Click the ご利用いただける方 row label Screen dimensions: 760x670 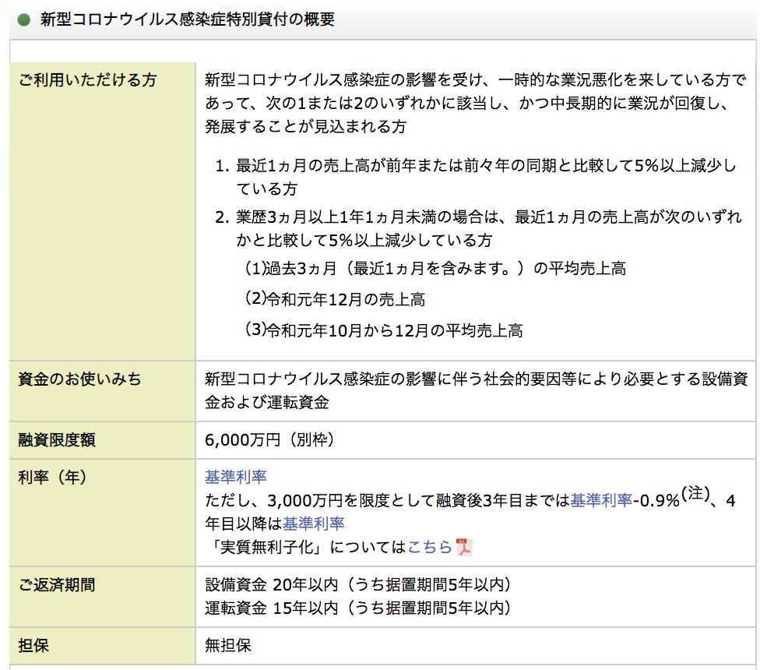(x=87, y=79)
